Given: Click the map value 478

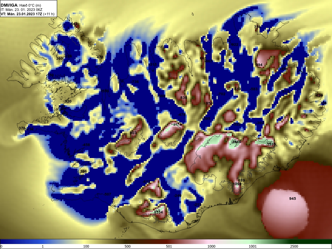Looking at the screenshot, I should pos(100,57).
